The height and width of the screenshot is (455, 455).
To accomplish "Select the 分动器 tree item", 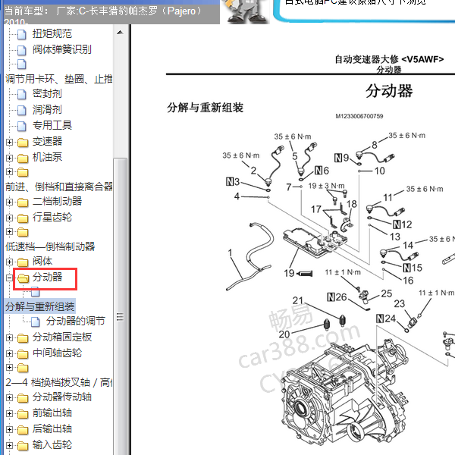I will pyautogui.click(x=47, y=277).
